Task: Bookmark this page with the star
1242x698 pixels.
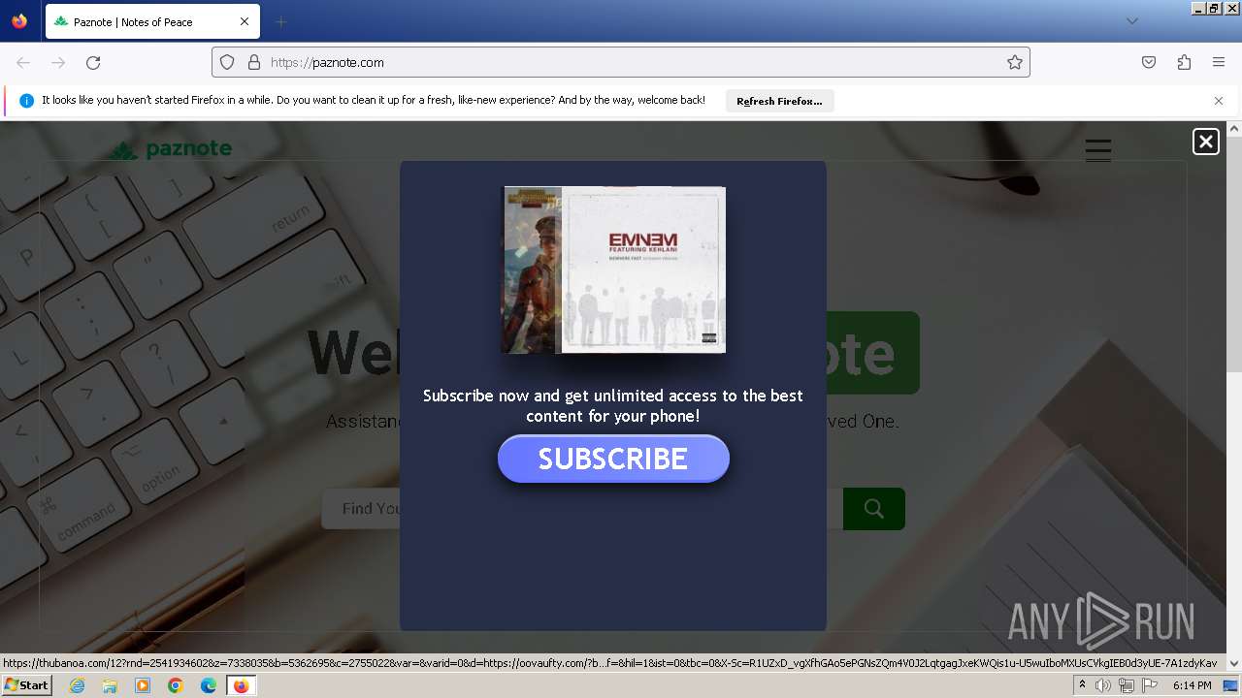Action: click(1015, 62)
